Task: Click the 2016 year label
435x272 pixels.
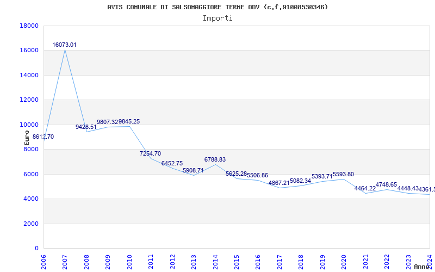Action: pos(258,262)
